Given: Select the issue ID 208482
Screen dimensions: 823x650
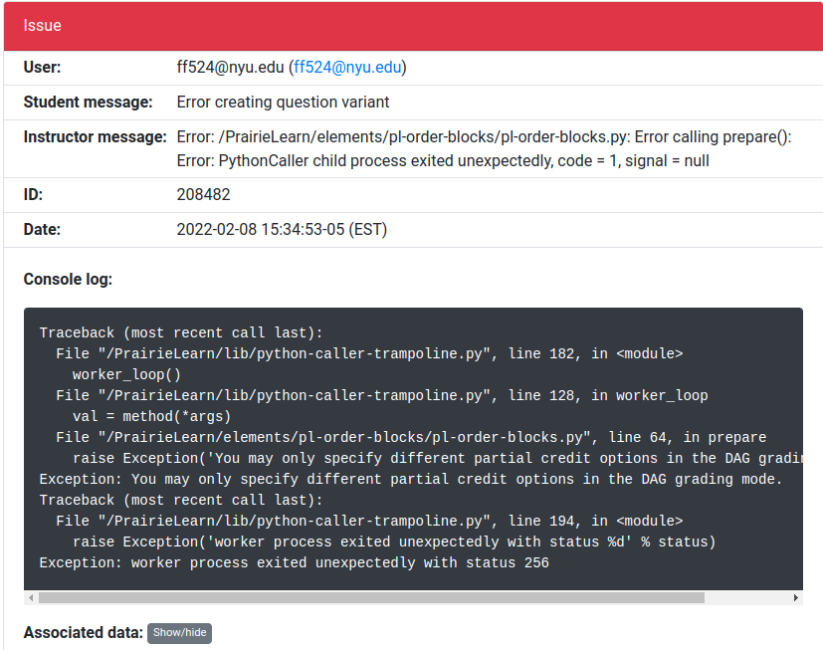Looking at the screenshot, I should tap(204, 194).
